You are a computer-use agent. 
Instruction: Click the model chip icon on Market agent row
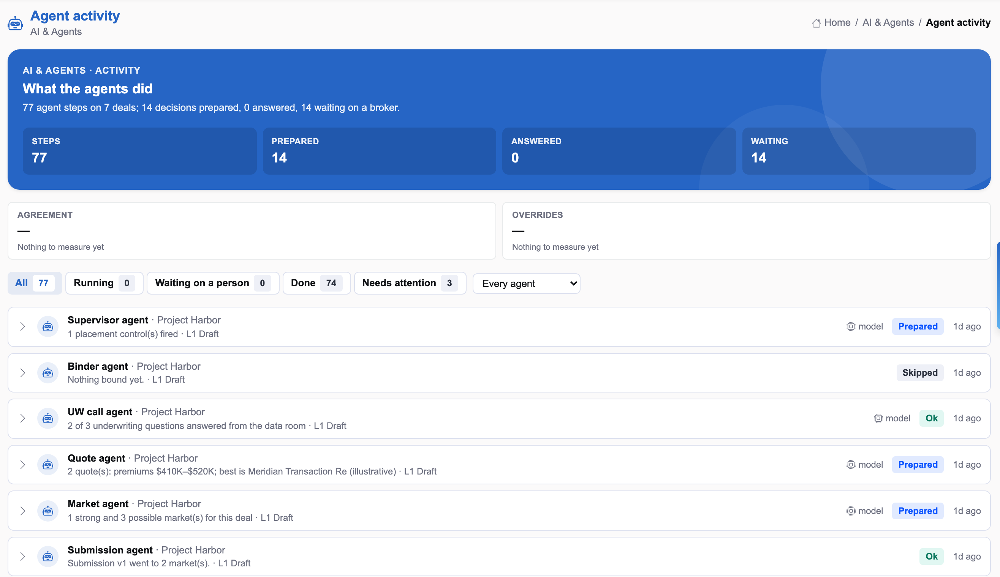click(851, 511)
